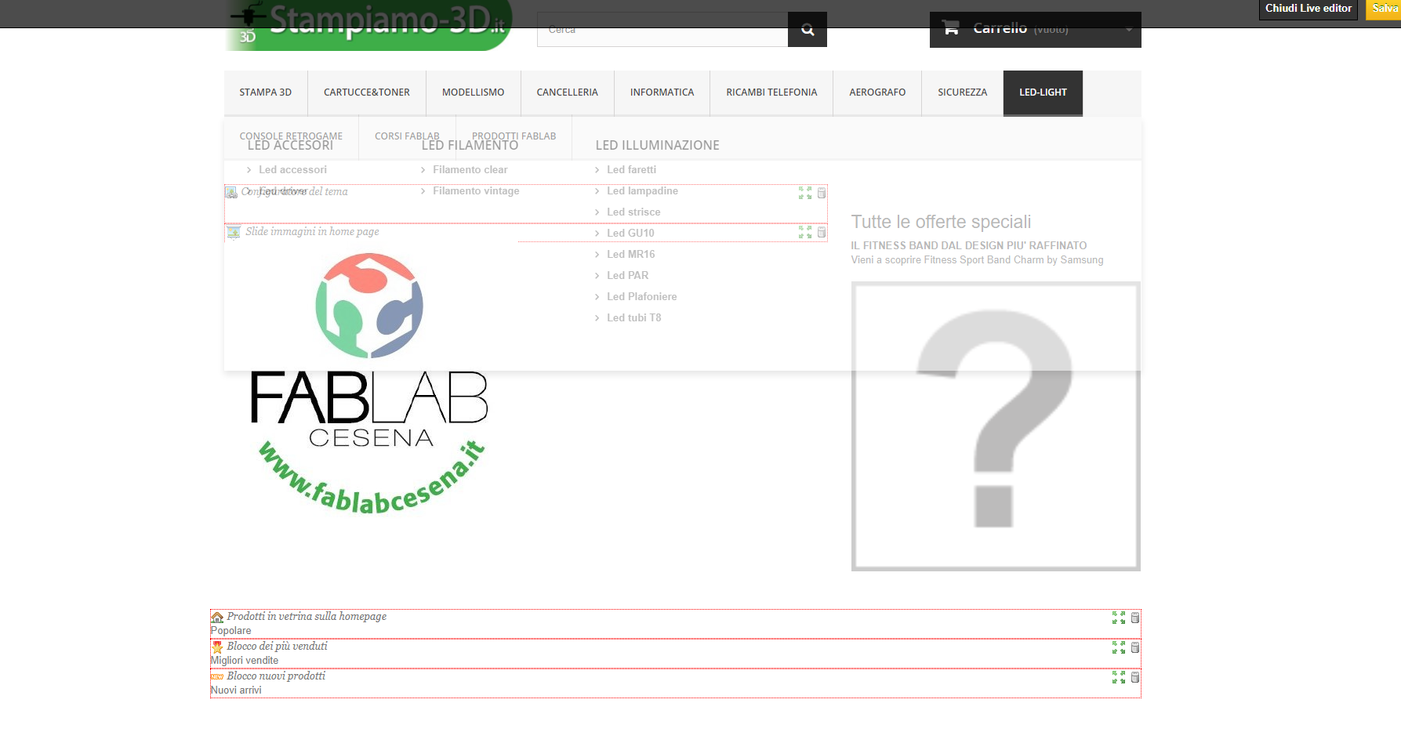Click the FabLab Cesena slide image
The width and height of the screenshot is (1401, 732).
coord(369,383)
